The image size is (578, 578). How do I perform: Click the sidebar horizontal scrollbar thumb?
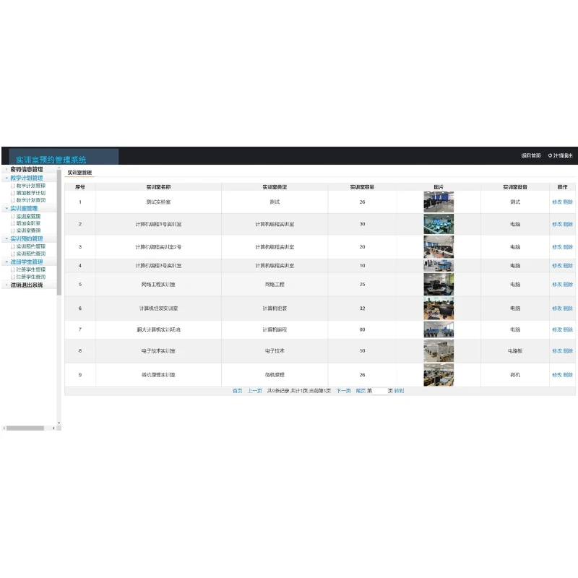tap(25, 428)
